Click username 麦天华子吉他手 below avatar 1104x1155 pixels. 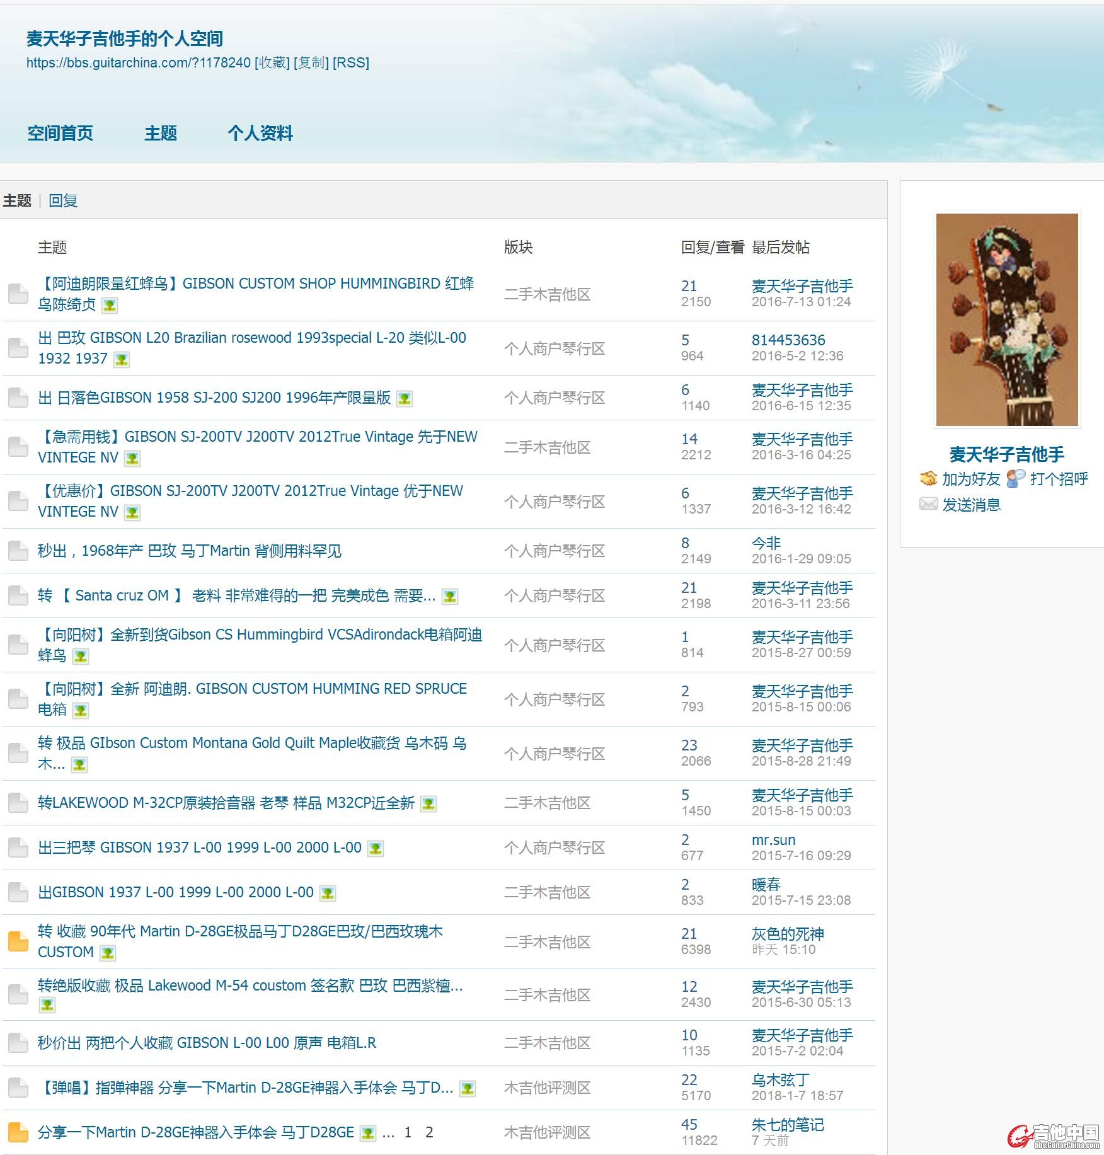(1007, 454)
